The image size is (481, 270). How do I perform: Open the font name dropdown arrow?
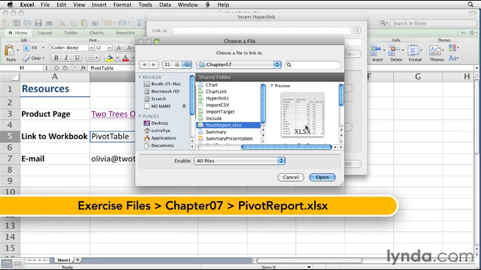91,48
